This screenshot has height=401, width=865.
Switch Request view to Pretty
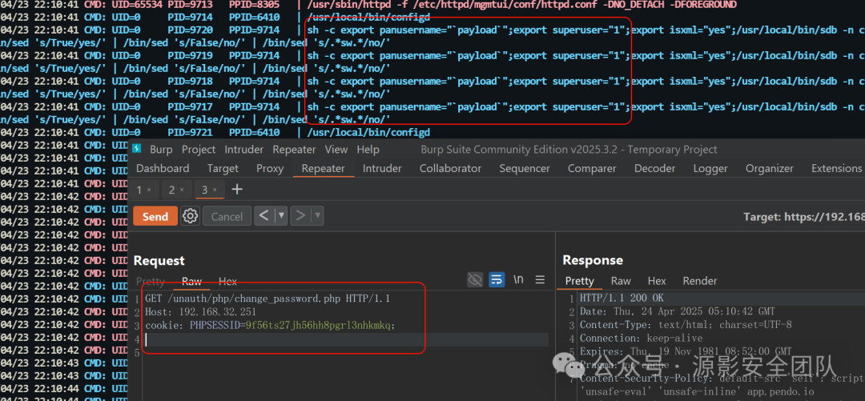point(151,281)
